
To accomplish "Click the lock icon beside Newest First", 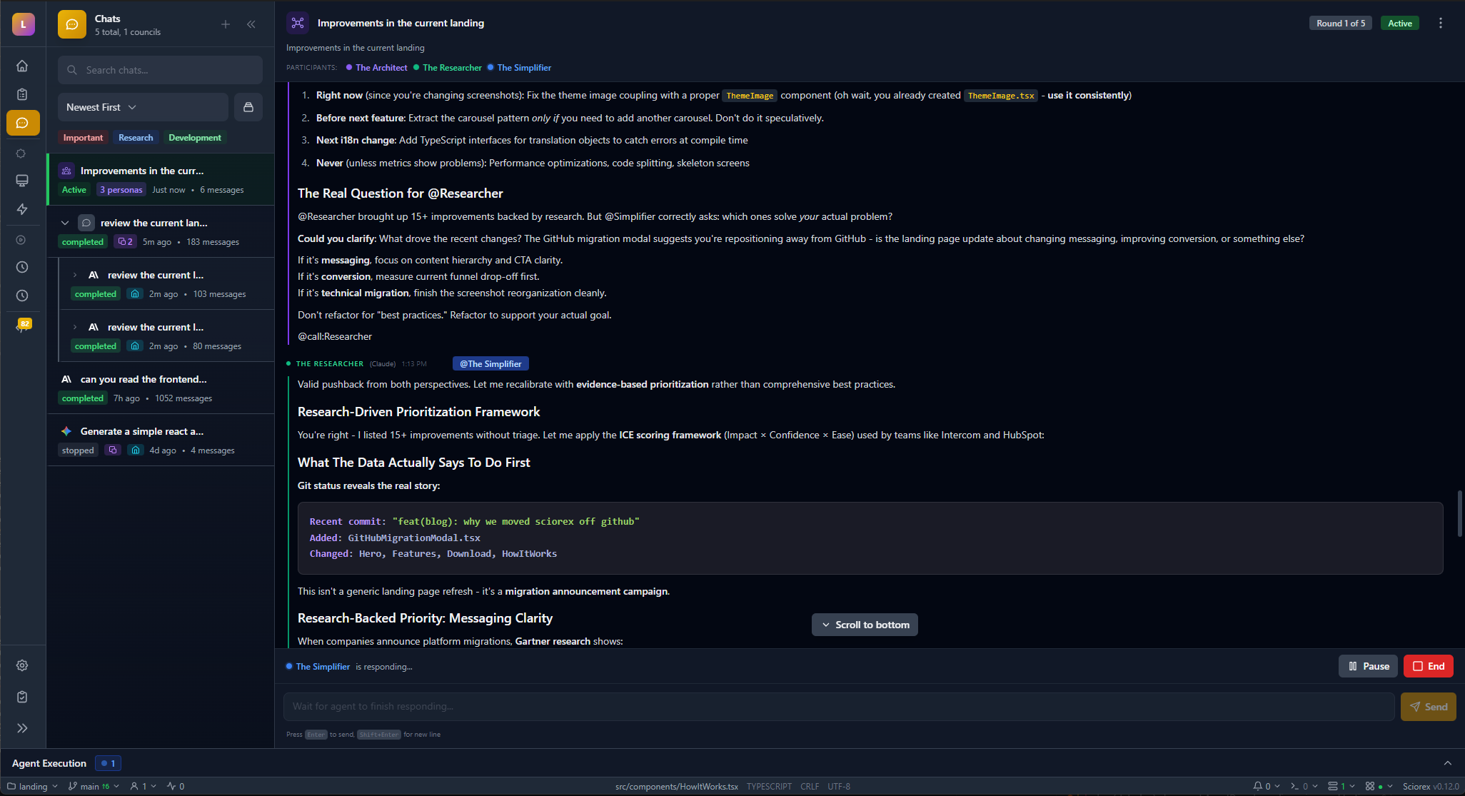I will tap(248, 106).
